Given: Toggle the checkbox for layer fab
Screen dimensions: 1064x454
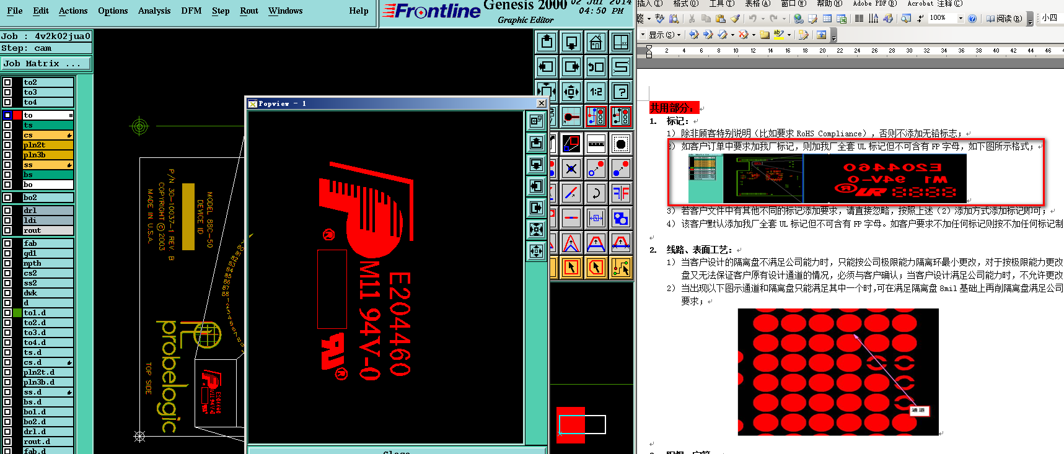Looking at the screenshot, I should (x=7, y=243).
